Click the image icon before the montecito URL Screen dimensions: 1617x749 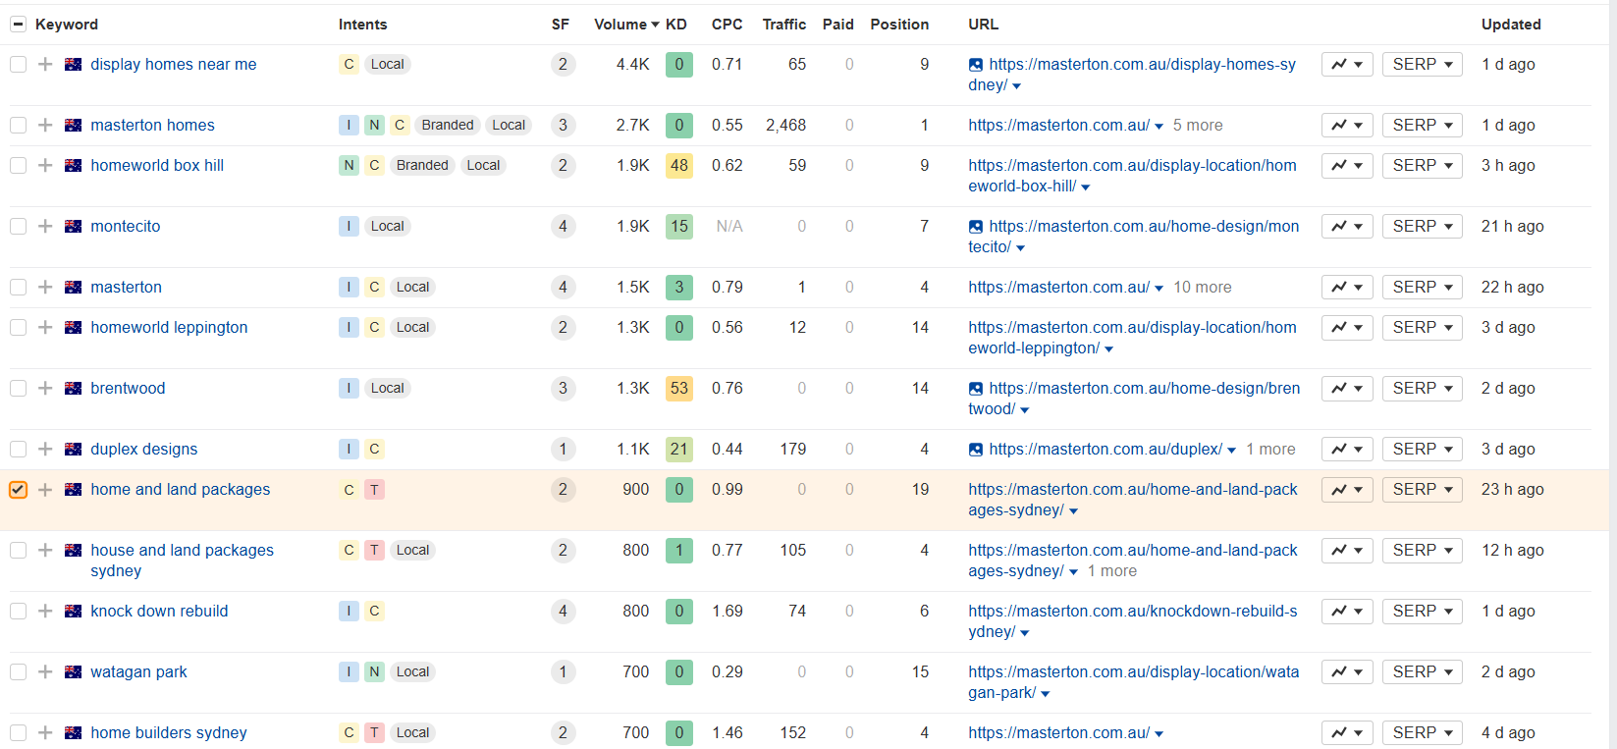coord(975,227)
